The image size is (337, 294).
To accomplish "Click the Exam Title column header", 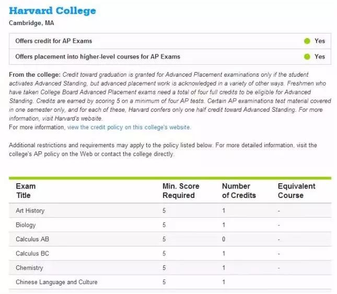I will click(x=26, y=191).
